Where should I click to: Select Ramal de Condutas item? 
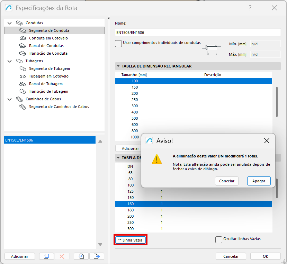(46, 46)
